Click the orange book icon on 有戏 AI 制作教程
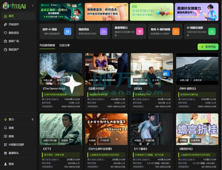Screen dimensions: 222x170 176,31
